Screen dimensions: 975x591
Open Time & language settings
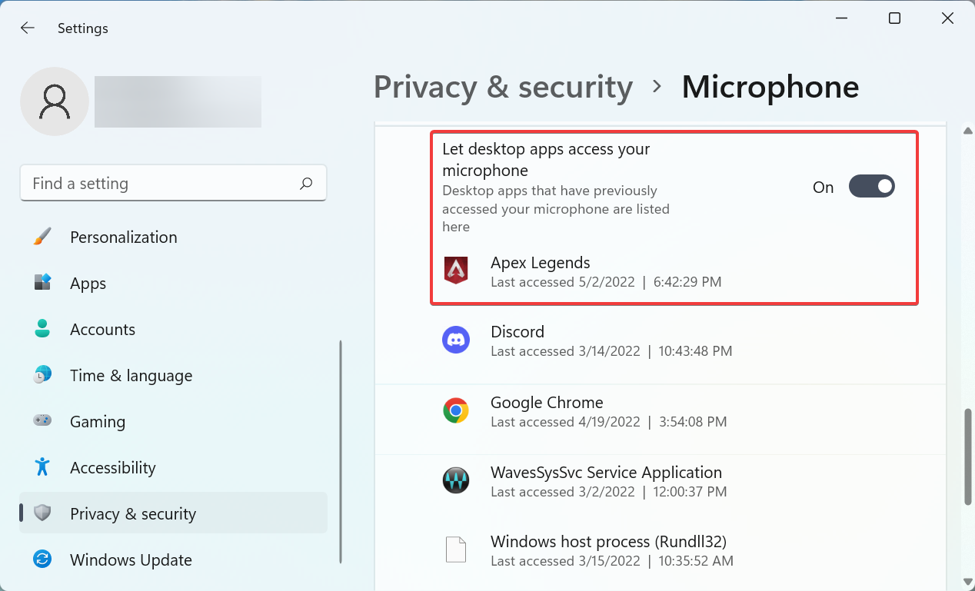pyautogui.click(x=131, y=376)
